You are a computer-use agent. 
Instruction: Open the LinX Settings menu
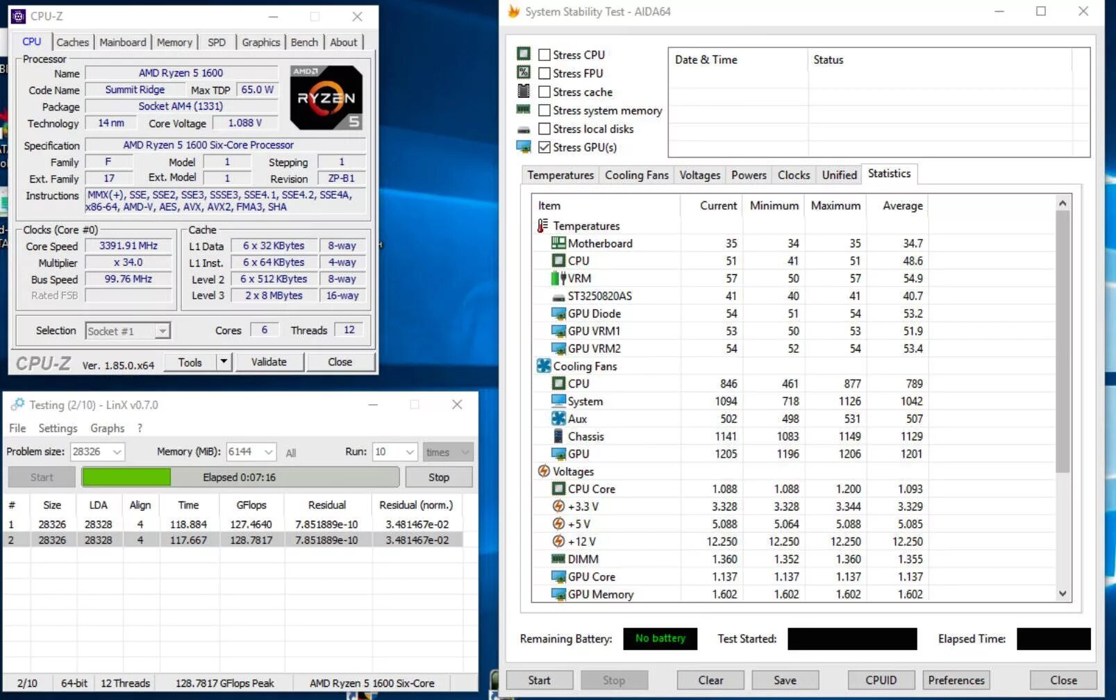58,428
